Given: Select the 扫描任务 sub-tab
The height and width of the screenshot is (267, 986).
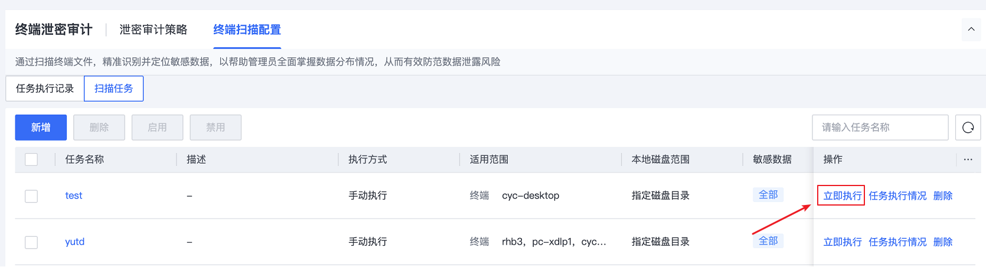Looking at the screenshot, I should tap(114, 89).
